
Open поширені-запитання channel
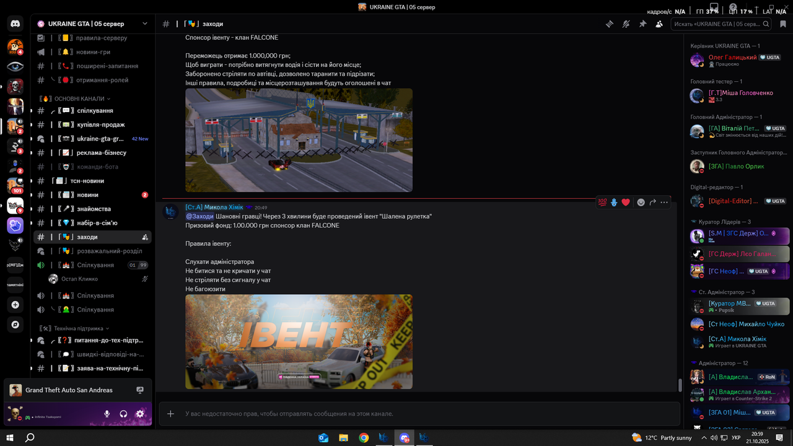tap(92, 66)
